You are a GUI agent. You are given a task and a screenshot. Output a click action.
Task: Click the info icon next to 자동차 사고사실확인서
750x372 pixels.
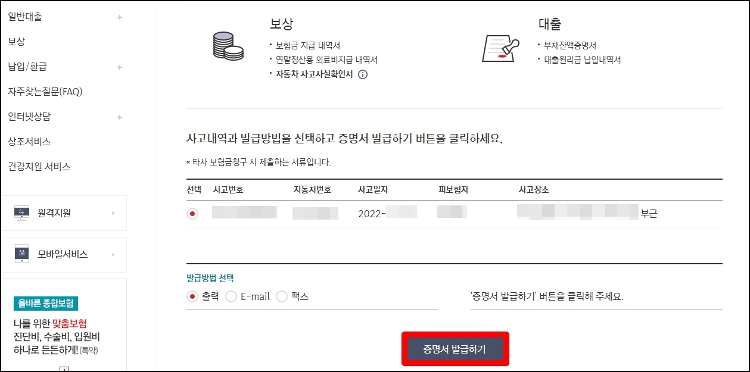click(x=362, y=74)
